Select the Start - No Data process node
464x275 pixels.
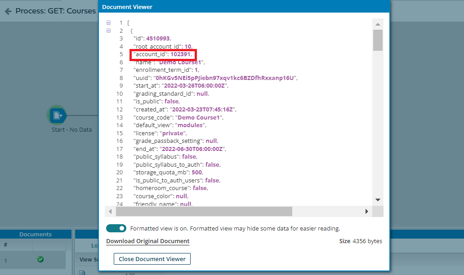(x=57, y=115)
